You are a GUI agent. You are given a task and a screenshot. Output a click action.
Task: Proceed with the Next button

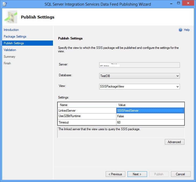tap(137, 174)
